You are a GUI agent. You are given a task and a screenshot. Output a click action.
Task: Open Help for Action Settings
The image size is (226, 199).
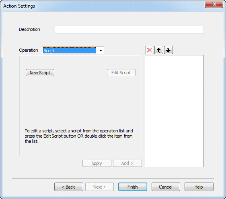[199, 187]
